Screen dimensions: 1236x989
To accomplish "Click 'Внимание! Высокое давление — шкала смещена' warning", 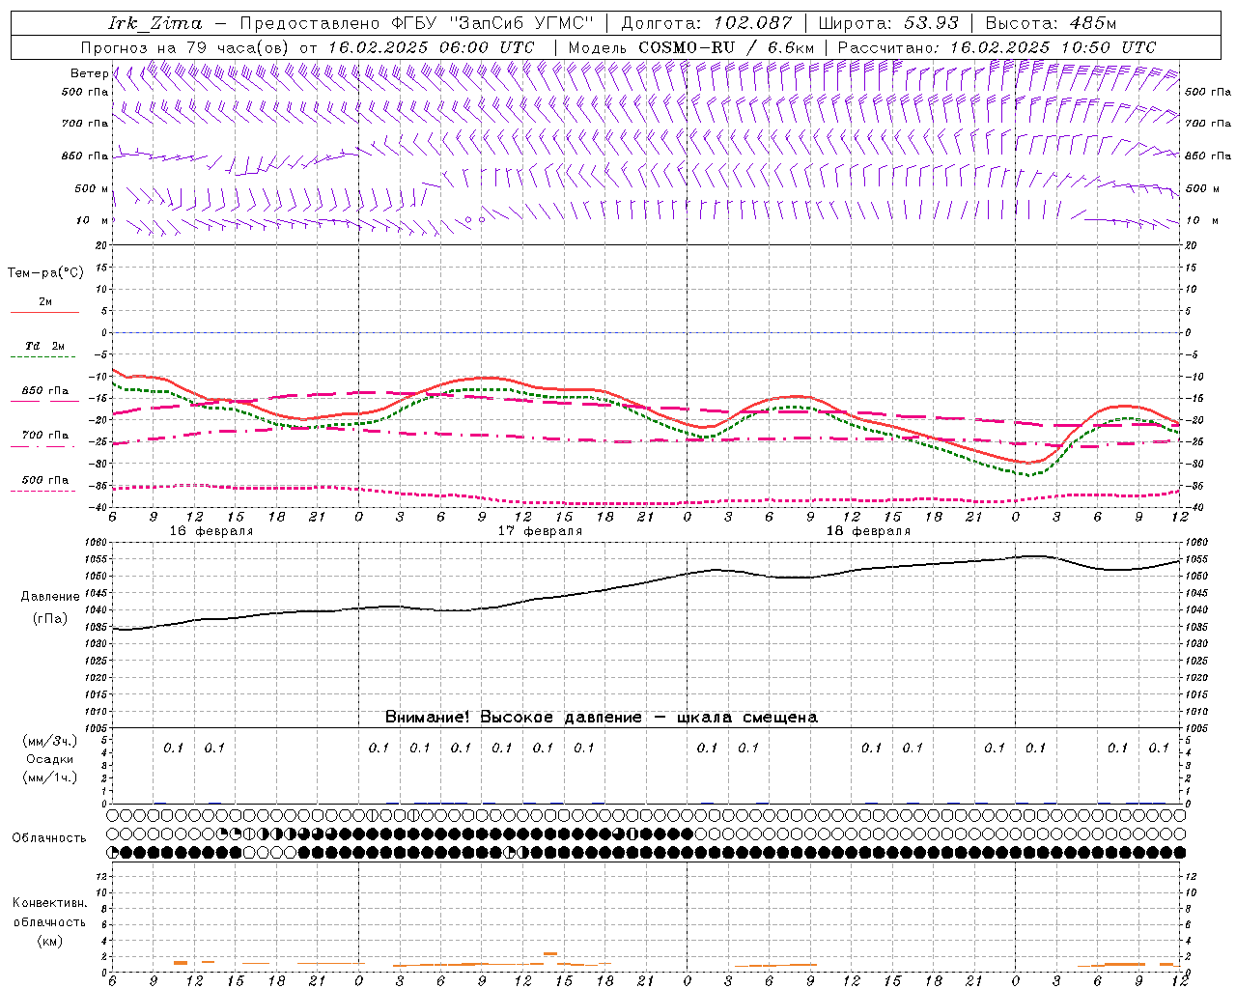I will pyautogui.click(x=602, y=718).
